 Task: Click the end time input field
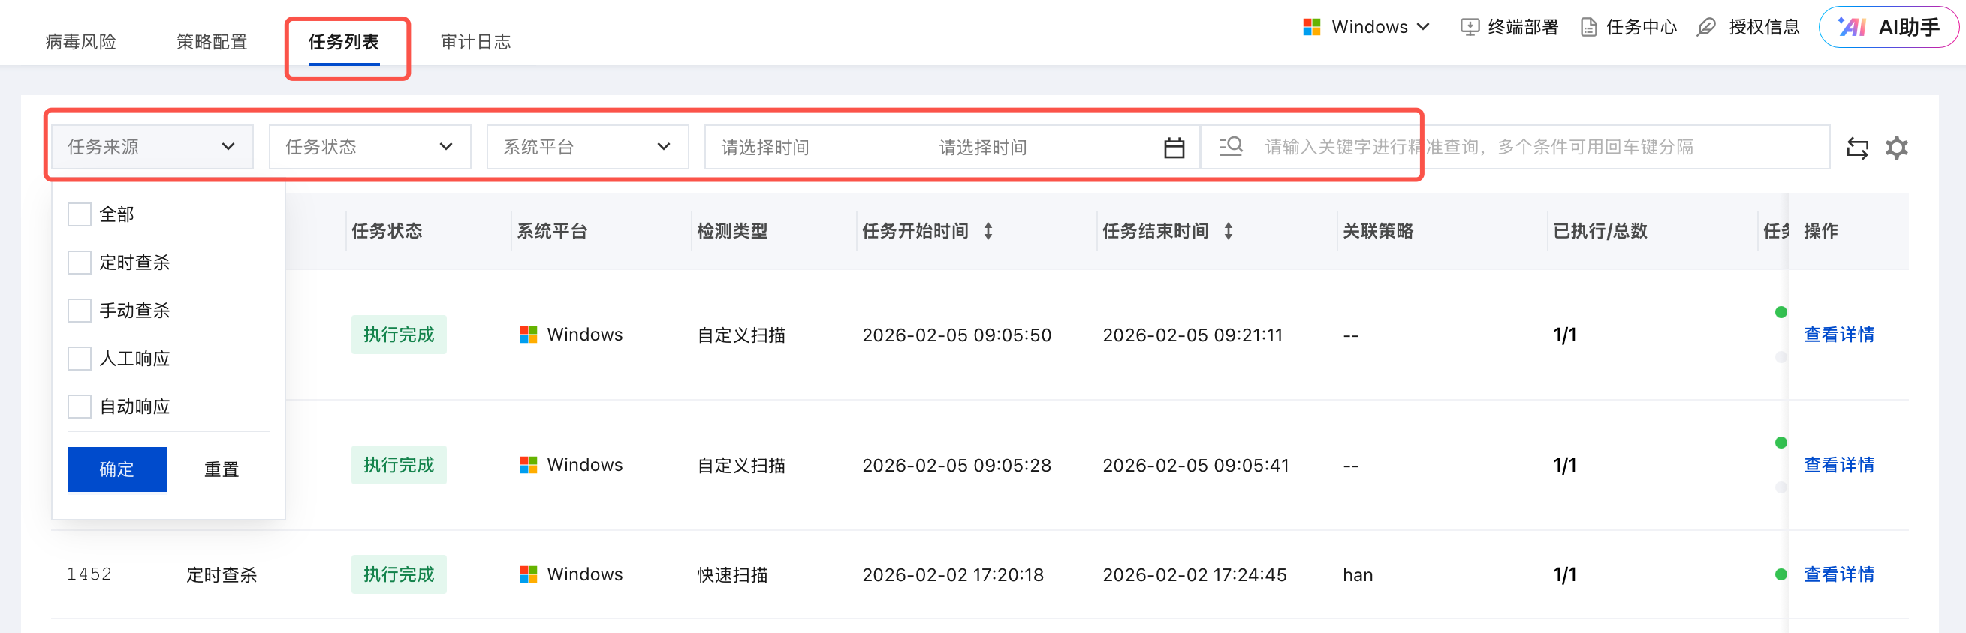click(x=983, y=147)
